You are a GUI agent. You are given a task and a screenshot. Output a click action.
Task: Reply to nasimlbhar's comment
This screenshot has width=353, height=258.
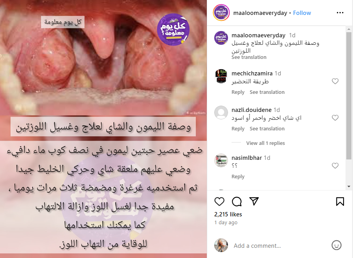click(x=238, y=177)
